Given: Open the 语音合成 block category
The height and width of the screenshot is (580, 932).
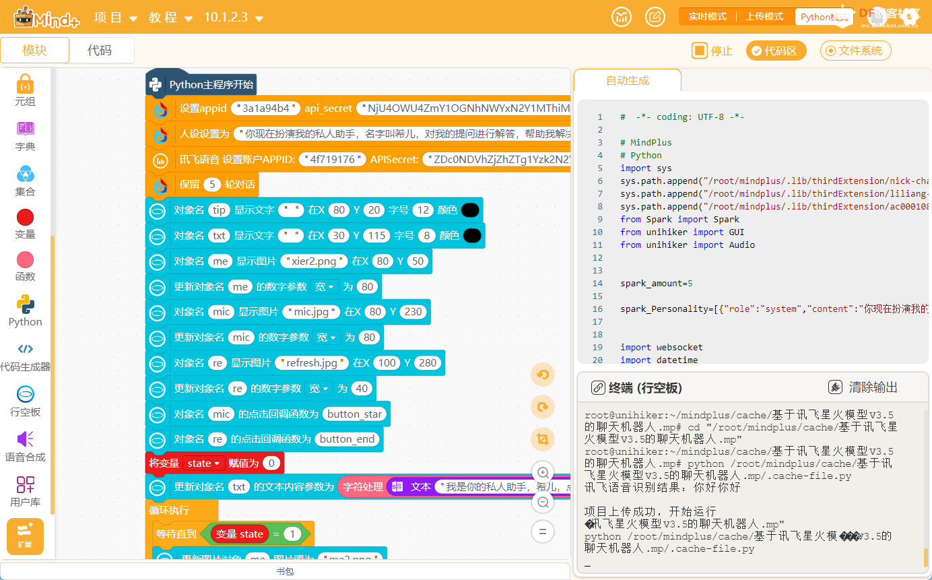Looking at the screenshot, I should point(25,447).
